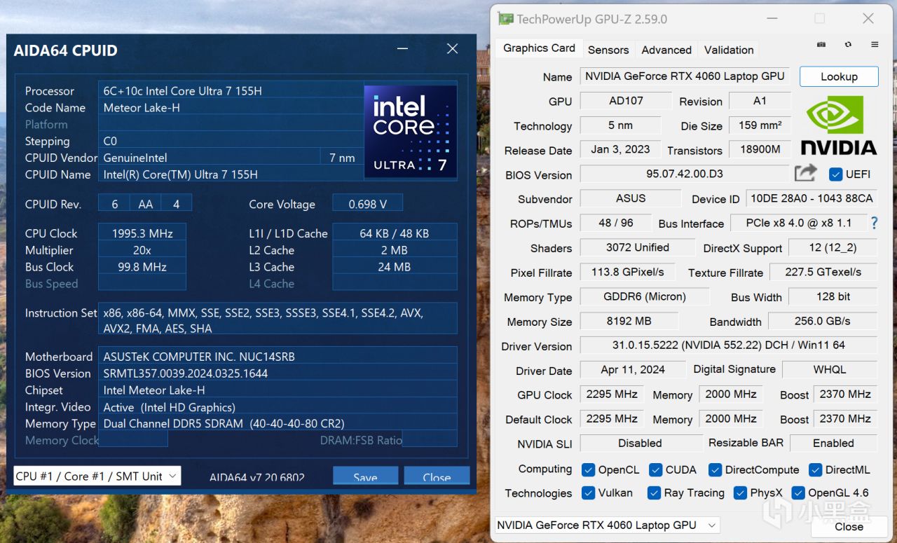Click the Pixel Fillrate value '113.8 GPixel/s'
This screenshot has height=543, width=897.
[x=628, y=272]
